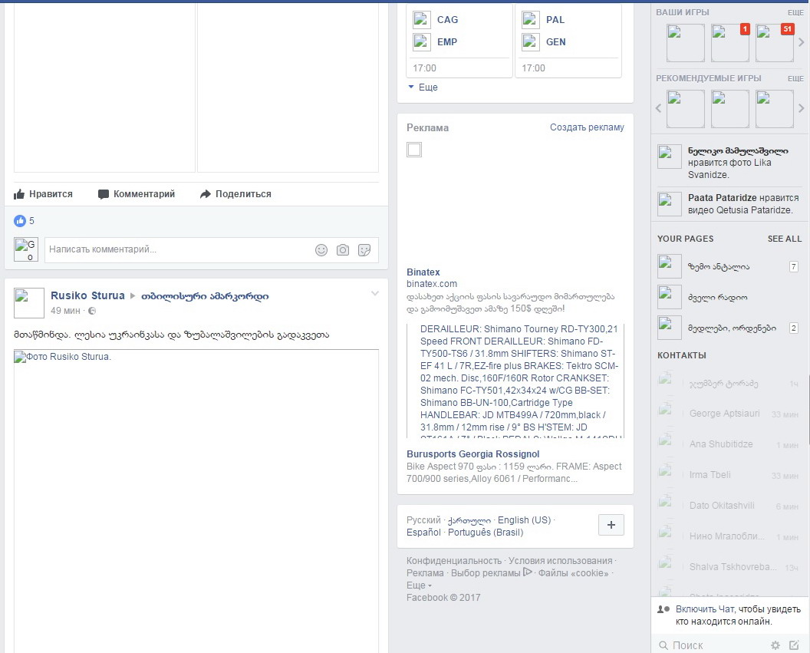Open page ზემო ანტალია with badge 7
Viewport: 810px width, 653px height.
(729, 266)
